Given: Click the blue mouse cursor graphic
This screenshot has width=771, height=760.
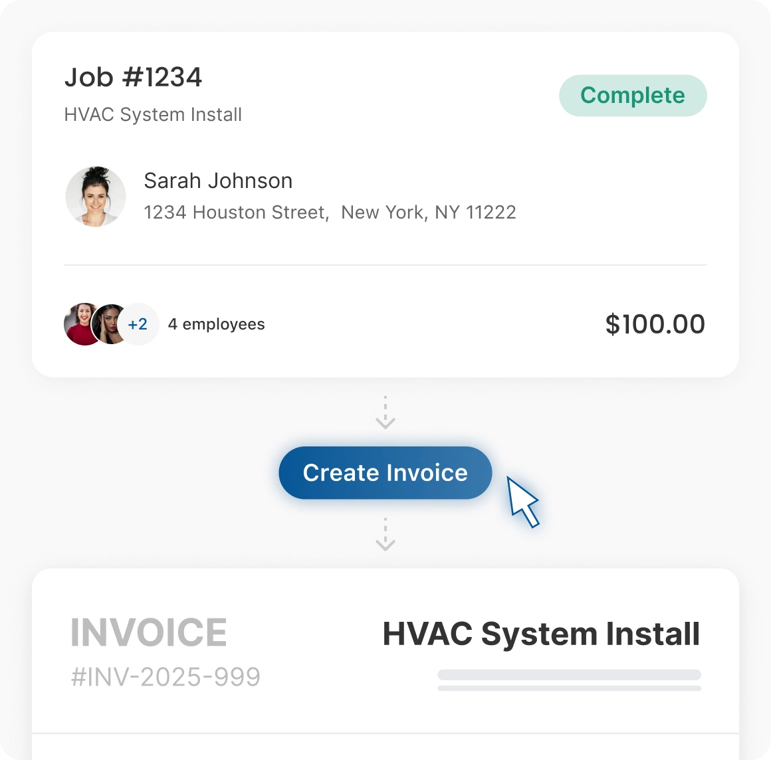Looking at the screenshot, I should pos(523,502).
